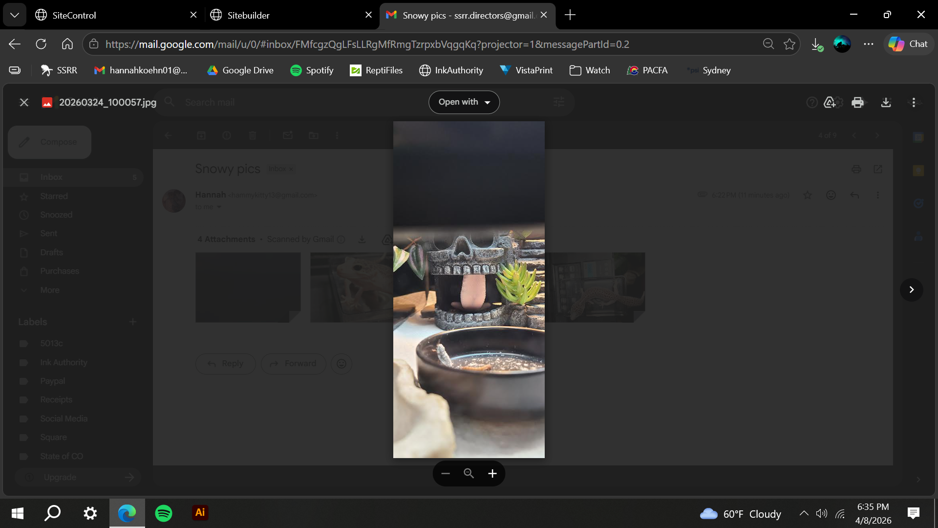Show hidden system tray icons
Viewport: 938px width, 528px height.
click(804, 513)
